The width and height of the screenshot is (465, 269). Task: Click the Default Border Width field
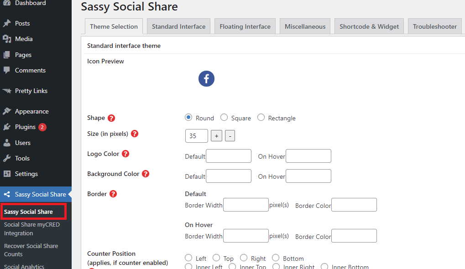[x=246, y=205]
